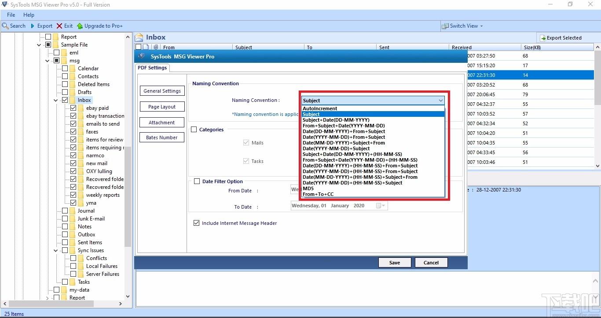This screenshot has width=601, height=318.
Task: Open Bates Number section
Action: click(x=162, y=137)
